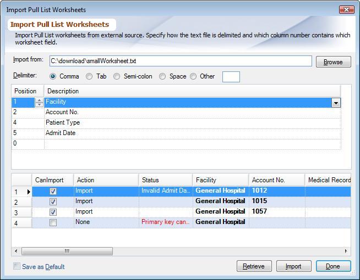Click the Description column header
The image size is (360, 280).
[193, 91]
